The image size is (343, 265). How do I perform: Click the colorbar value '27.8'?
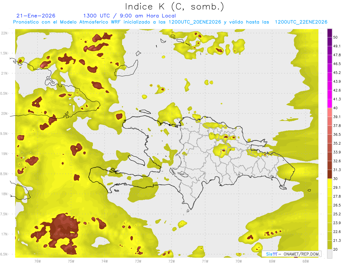click(337, 196)
